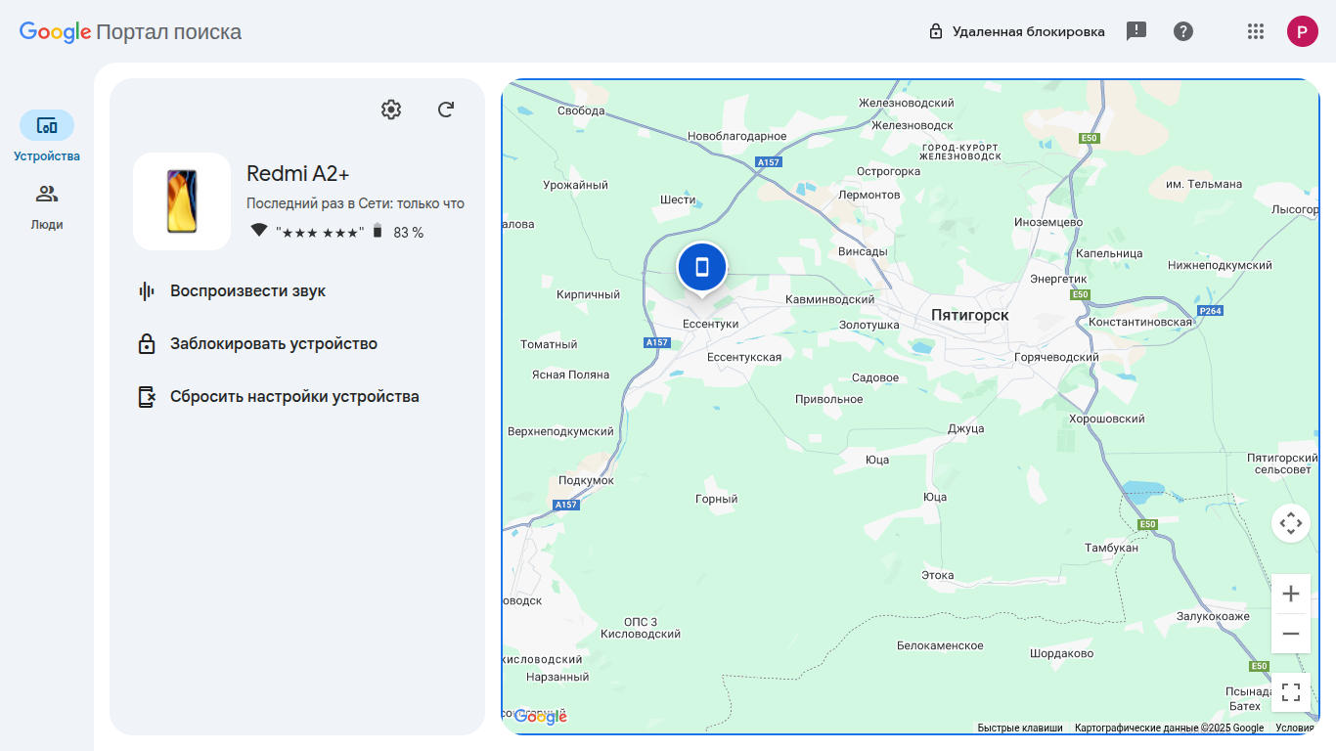Open the help question mark icon
The height and width of the screenshot is (751, 1336).
(1183, 31)
